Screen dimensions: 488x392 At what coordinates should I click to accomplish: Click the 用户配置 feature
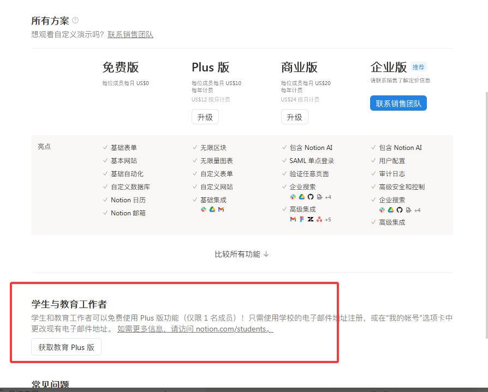click(x=392, y=161)
